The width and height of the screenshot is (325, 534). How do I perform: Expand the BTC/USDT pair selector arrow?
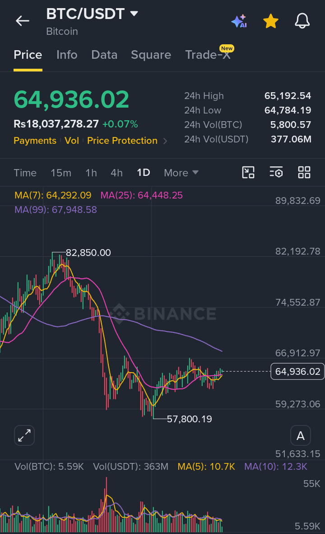click(134, 14)
